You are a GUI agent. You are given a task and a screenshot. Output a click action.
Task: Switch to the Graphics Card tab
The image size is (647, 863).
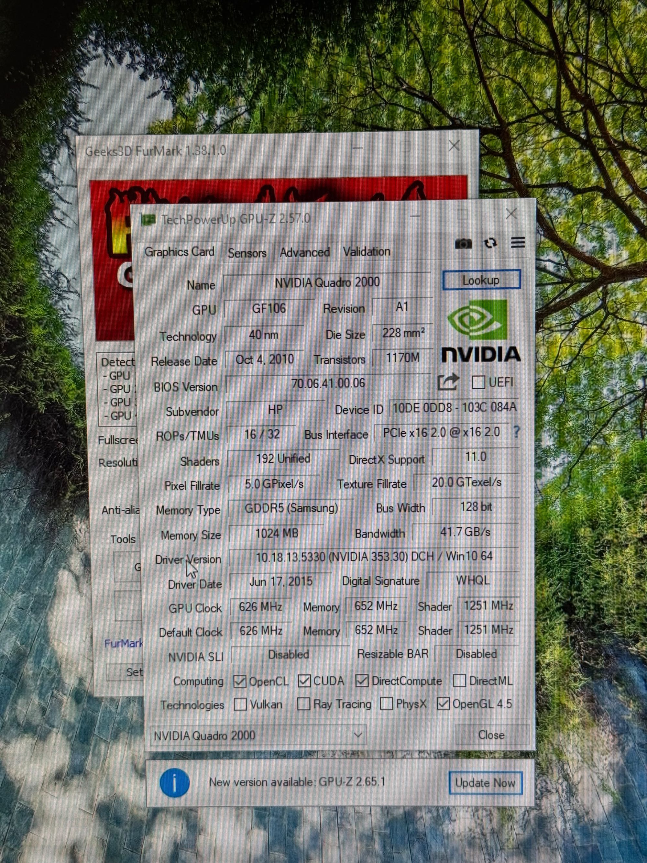coord(180,252)
